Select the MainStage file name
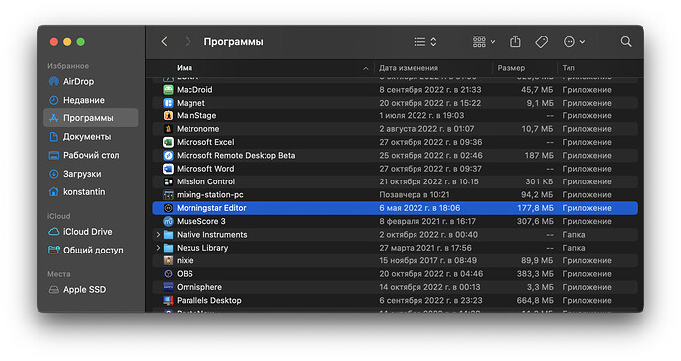 [x=196, y=115]
